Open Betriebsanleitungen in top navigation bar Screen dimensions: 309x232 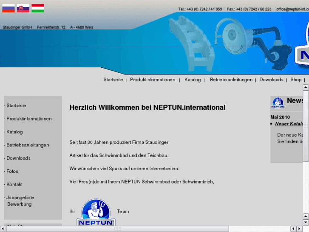point(231,80)
